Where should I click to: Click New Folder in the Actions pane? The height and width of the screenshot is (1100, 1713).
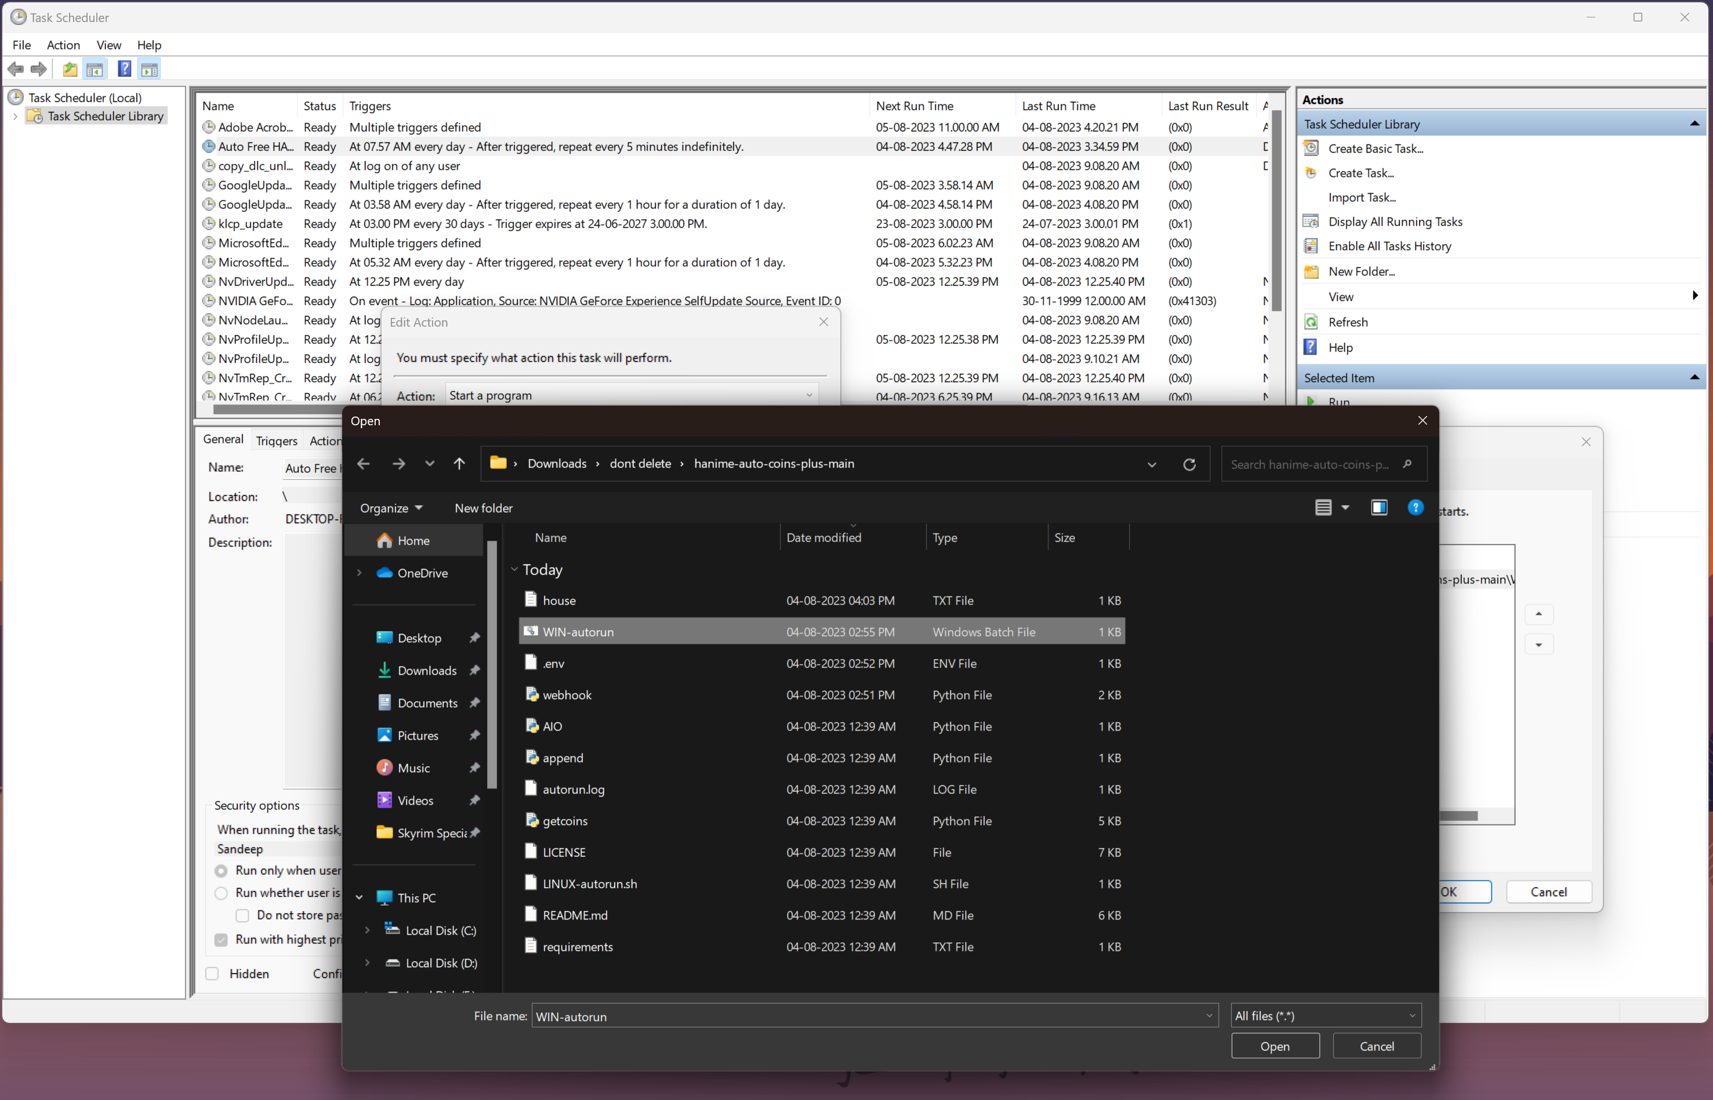1362,271
